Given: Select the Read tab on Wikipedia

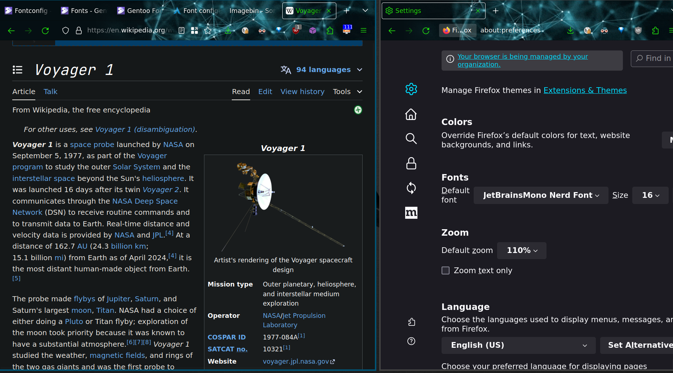Looking at the screenshot, I should coord(241,92).
